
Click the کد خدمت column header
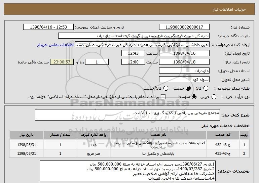click(223, 135)
